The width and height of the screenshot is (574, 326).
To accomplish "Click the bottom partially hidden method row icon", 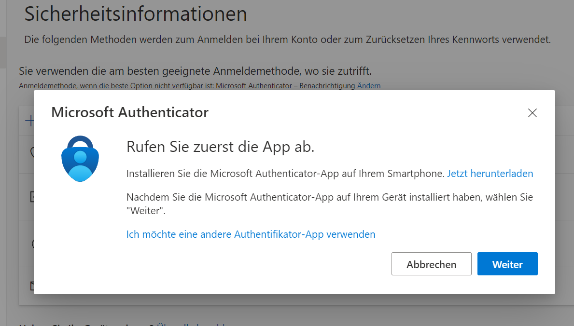I will [31, 286].
